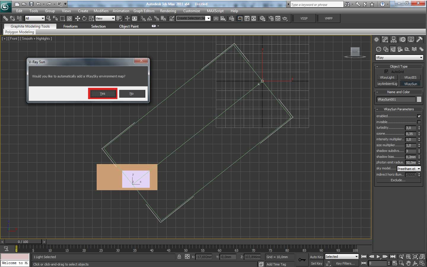Select the Select and Link tool
The height and width of the screenshot is (267, 427).
(5, 18)
